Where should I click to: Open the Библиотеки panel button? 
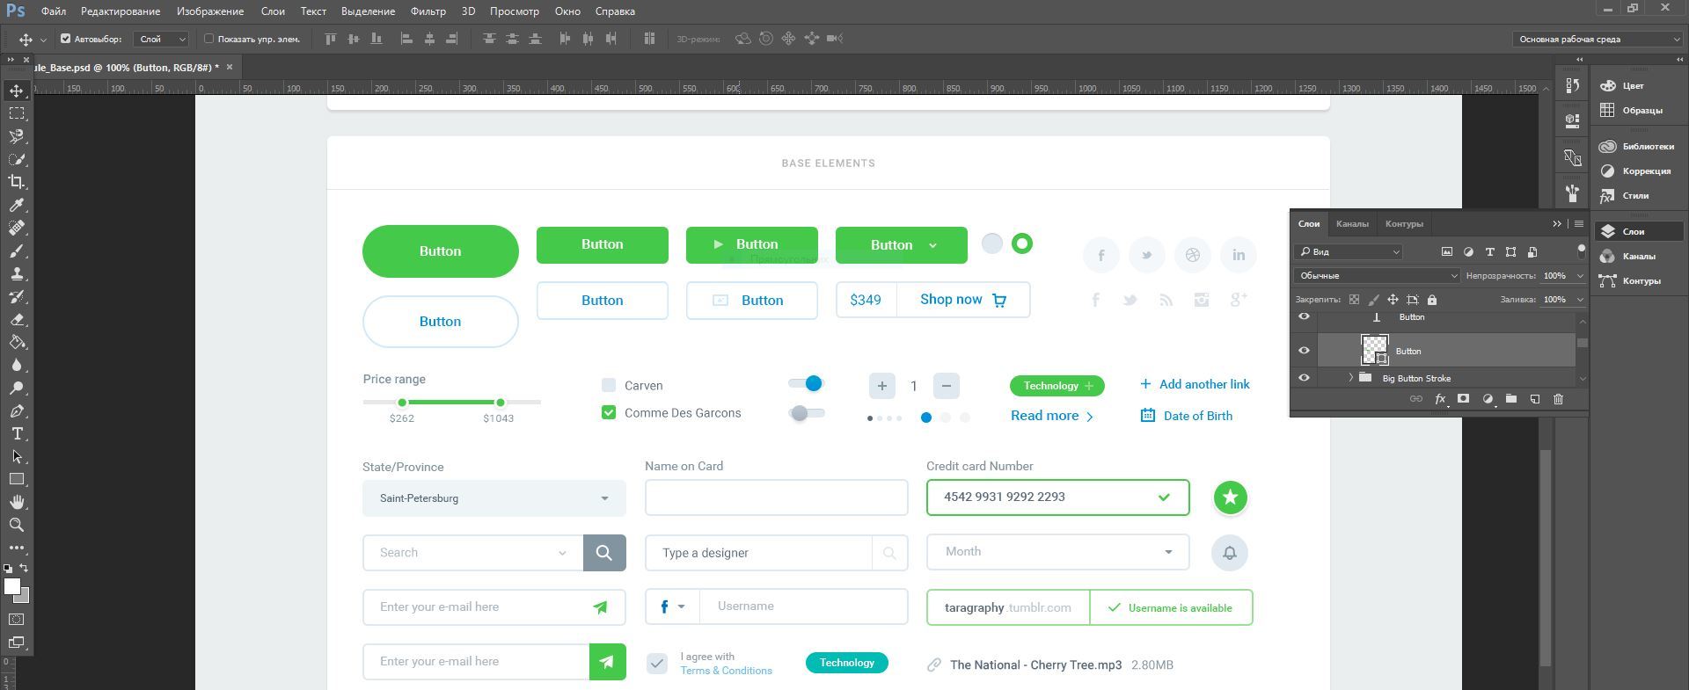point(1638,146)
